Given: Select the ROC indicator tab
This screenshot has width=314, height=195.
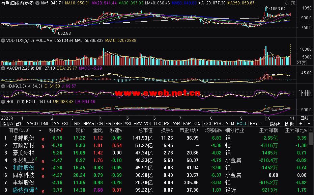Looking at the screenshot, I should click(218, 124).
